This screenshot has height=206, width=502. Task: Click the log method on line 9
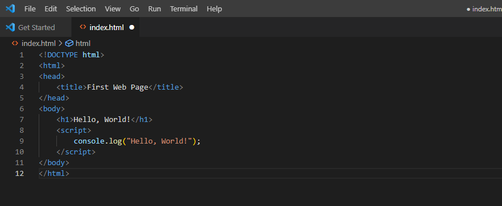(x=115, y=141)
